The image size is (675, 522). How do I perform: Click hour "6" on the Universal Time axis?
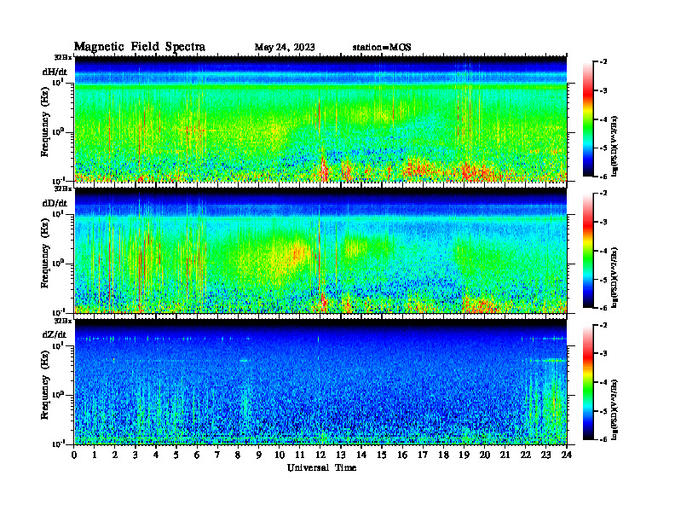(197, 455)
